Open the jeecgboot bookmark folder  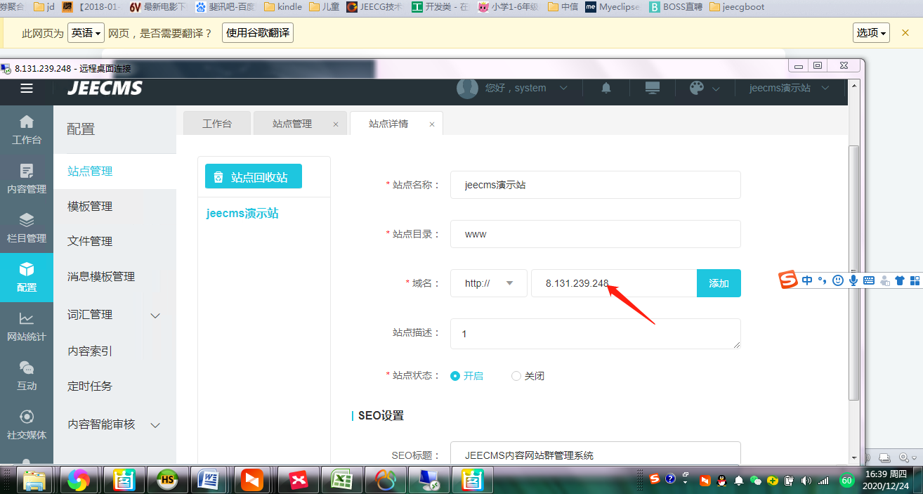[738, 7]
